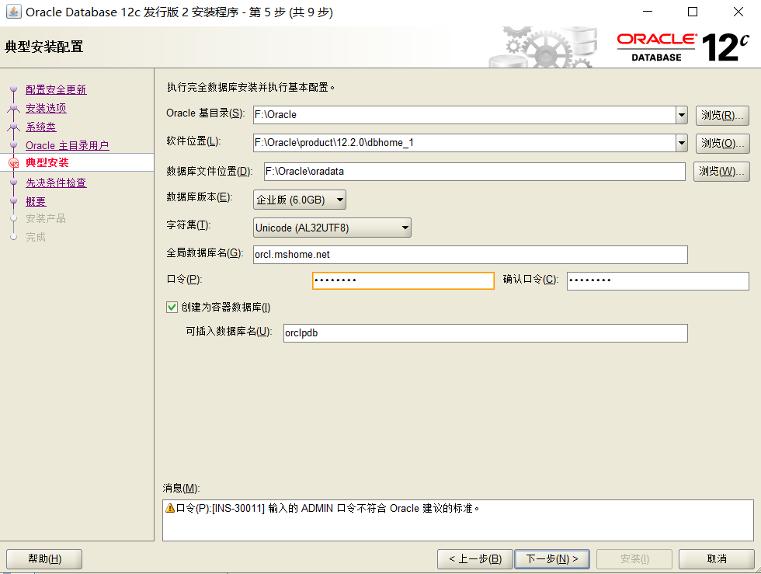Image resolution: width=761 pixels, height=574 pixels.
Task: Focus the 数据库文件位置 field
Action: [x=474, y=172]
